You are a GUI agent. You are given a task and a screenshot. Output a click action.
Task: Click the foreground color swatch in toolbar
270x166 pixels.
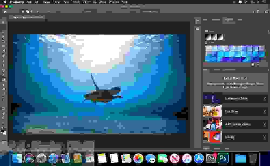(2, 131)
